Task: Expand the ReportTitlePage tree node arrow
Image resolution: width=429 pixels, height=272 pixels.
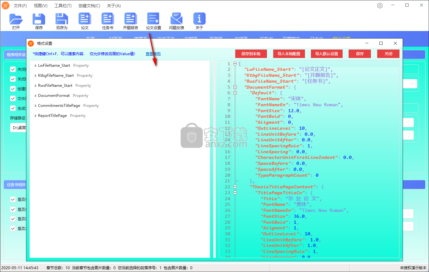Action: click(35, 116)
